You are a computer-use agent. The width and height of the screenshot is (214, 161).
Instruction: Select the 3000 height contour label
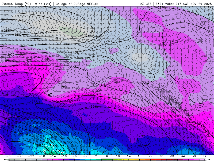(45, 59)
